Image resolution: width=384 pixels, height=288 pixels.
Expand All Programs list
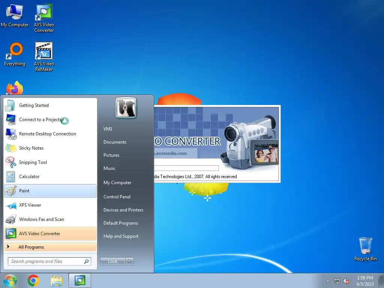coord(50,247)
